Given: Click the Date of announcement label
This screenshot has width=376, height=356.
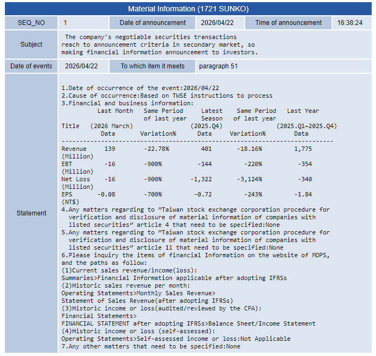Looking at the screenshot, I should 152,23.
